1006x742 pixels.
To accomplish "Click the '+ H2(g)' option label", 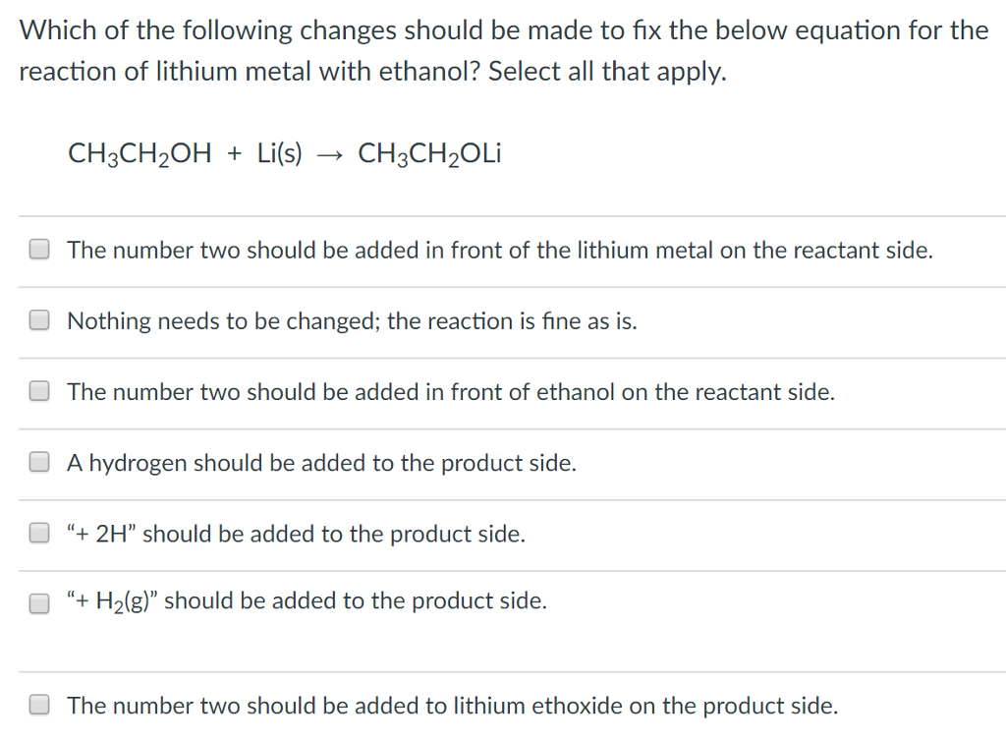I will pyautogui.click(x=307, y=600).
